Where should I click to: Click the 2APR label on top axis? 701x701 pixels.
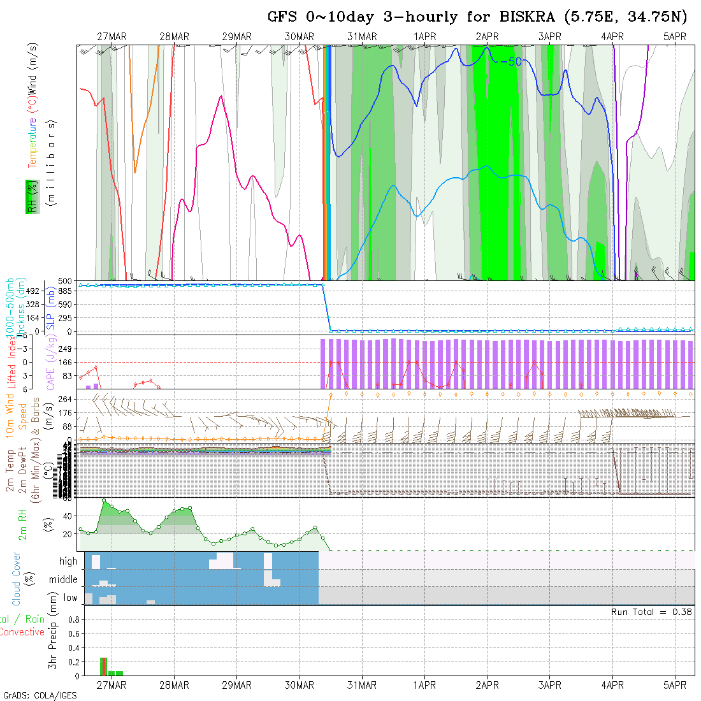[487, 37]
